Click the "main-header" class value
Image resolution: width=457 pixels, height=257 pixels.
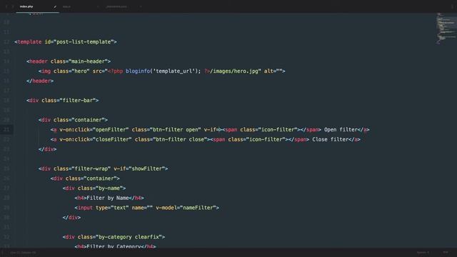point(88,61)
